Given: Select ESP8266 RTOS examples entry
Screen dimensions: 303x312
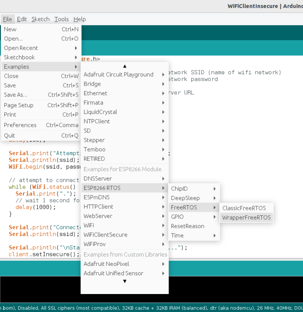Looking at the screenshot, I should point(125,188).
